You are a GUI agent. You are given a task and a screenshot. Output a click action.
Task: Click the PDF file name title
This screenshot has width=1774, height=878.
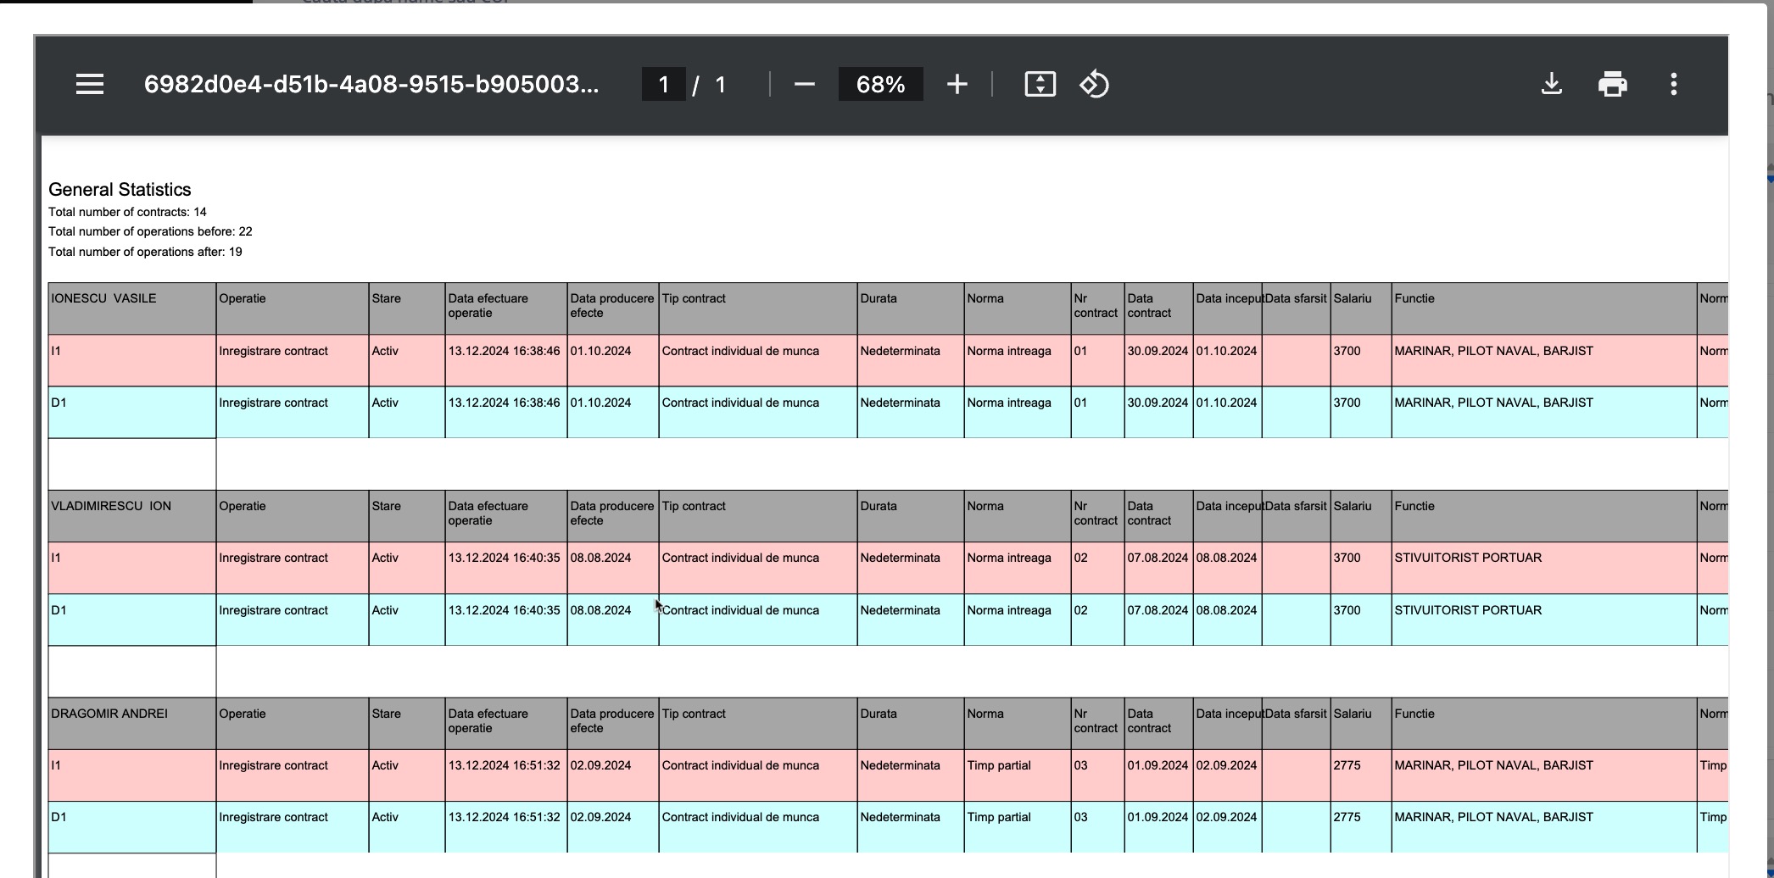[x=371, y=84]
